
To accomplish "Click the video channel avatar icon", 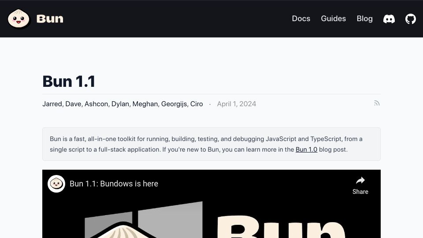I will 56,184.
